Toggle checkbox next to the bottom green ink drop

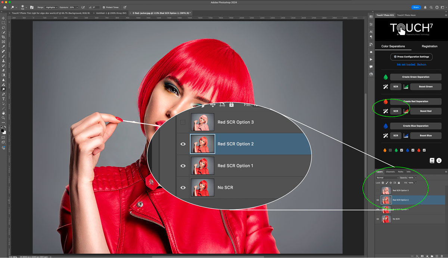(x=401, y=150)
